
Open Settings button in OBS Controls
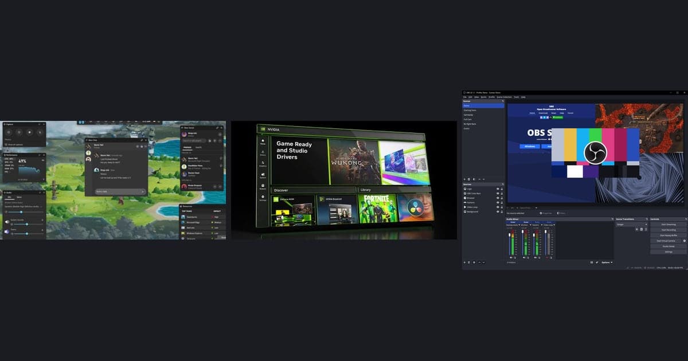tap(668, 252)
